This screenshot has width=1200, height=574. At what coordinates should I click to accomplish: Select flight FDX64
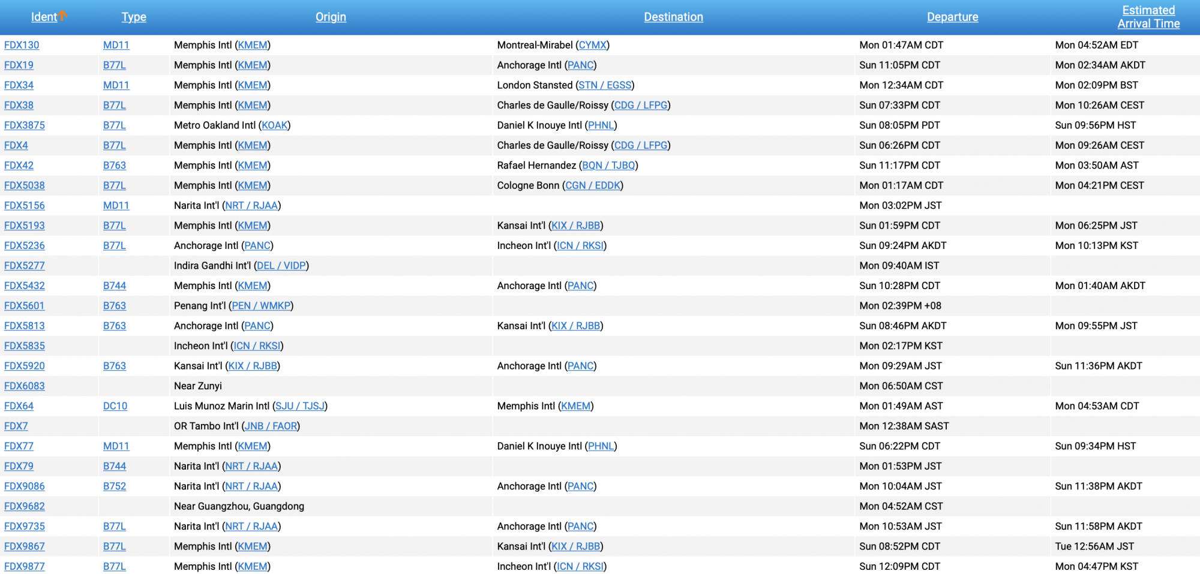(x=19, y=406)
